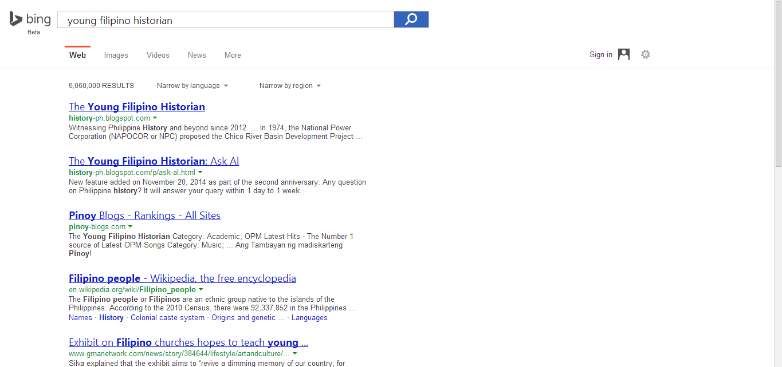
Task: Open The Young Filipino Historian: Ask Al result
Action: (154, 161)
